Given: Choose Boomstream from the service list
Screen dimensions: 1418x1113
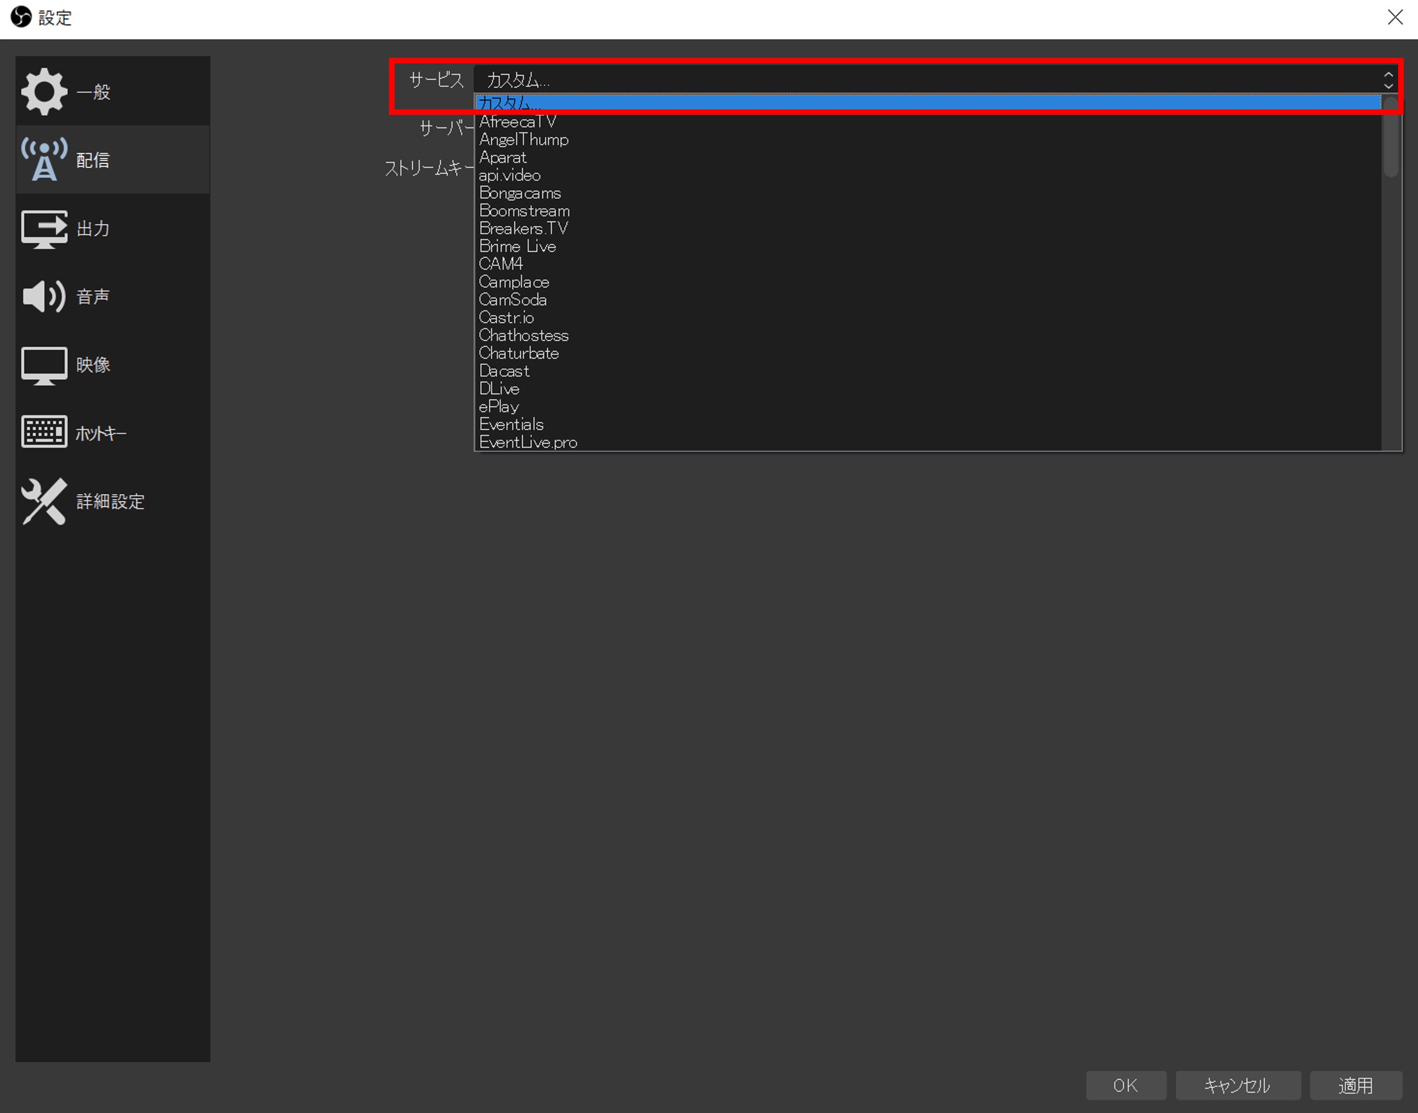Looking at the screenshot, I should pos(928,211).
